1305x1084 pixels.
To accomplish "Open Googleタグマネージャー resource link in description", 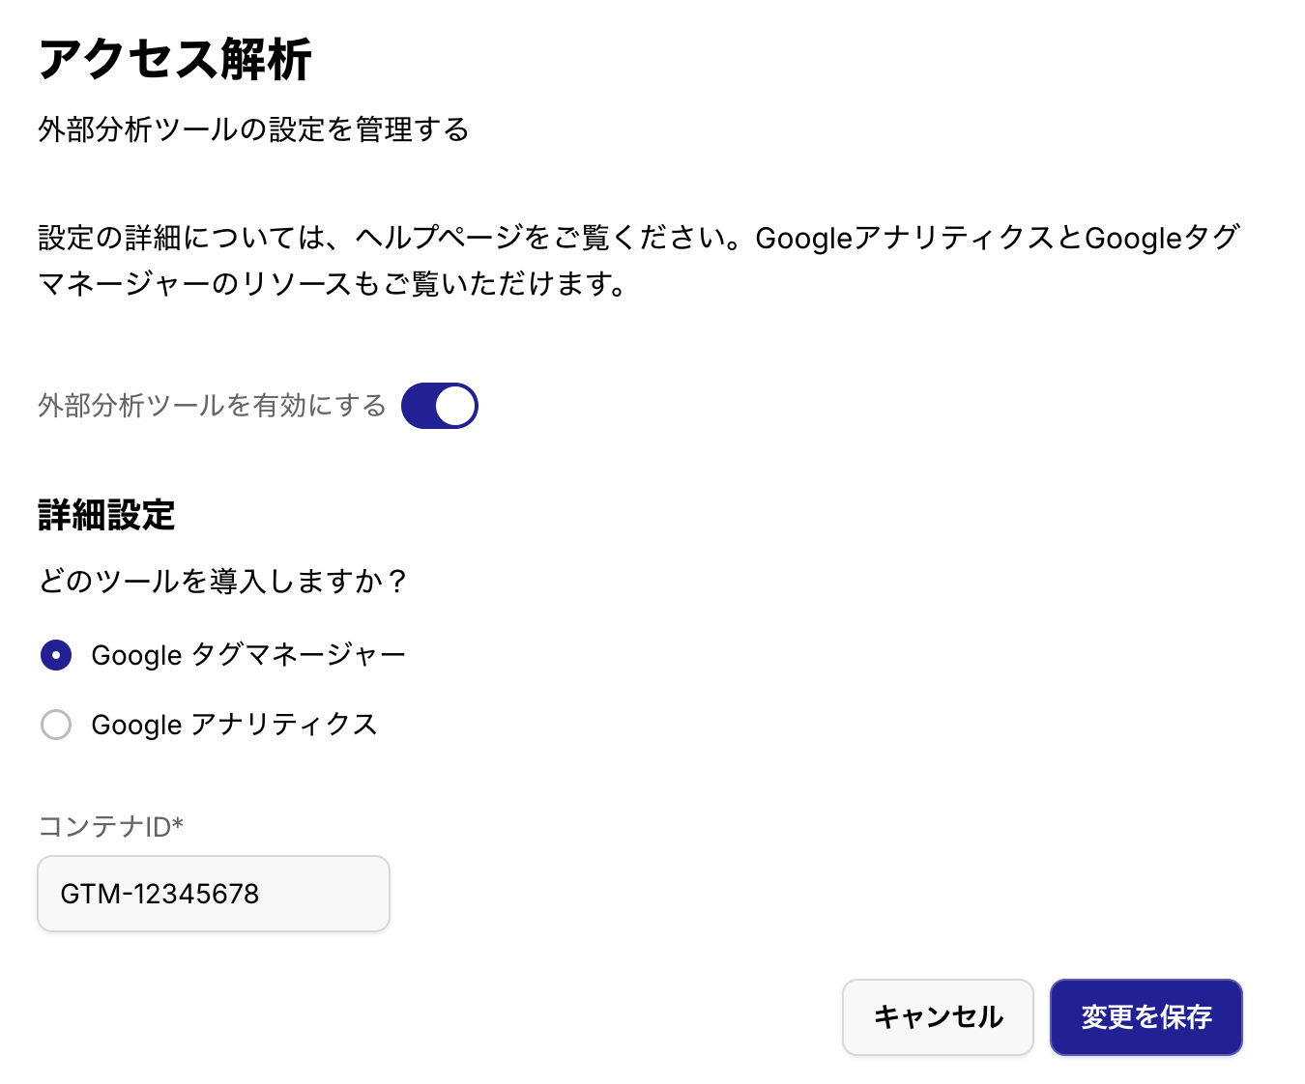I will click(1160, 238).
